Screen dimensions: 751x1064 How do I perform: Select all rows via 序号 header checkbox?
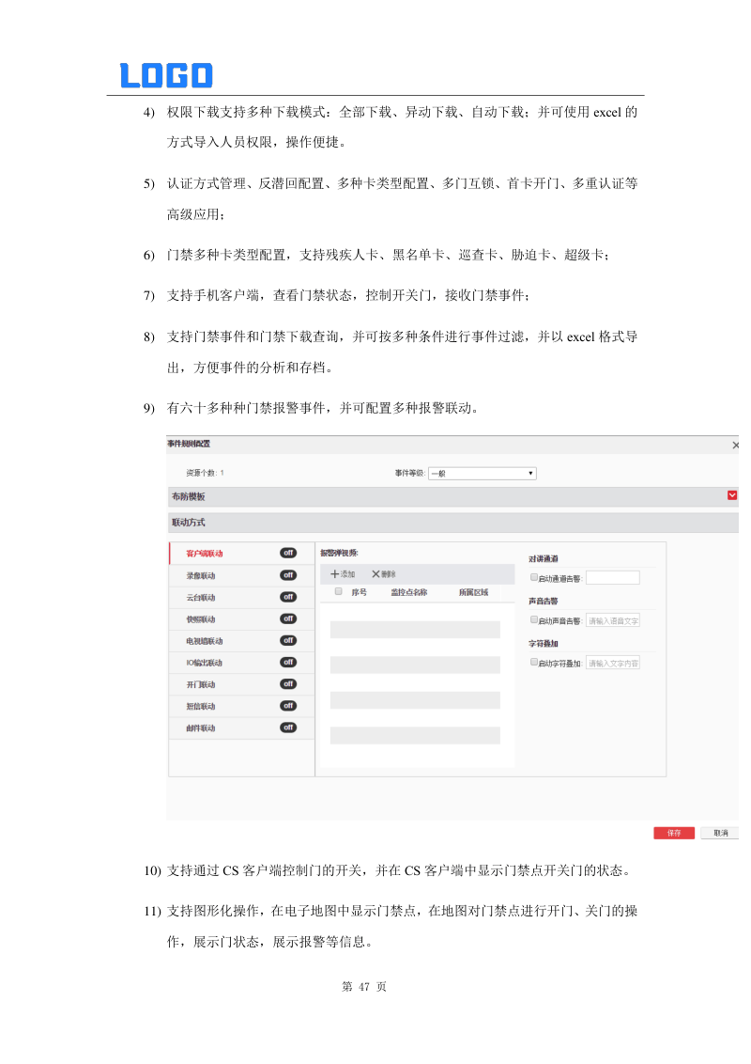[339, 592]
